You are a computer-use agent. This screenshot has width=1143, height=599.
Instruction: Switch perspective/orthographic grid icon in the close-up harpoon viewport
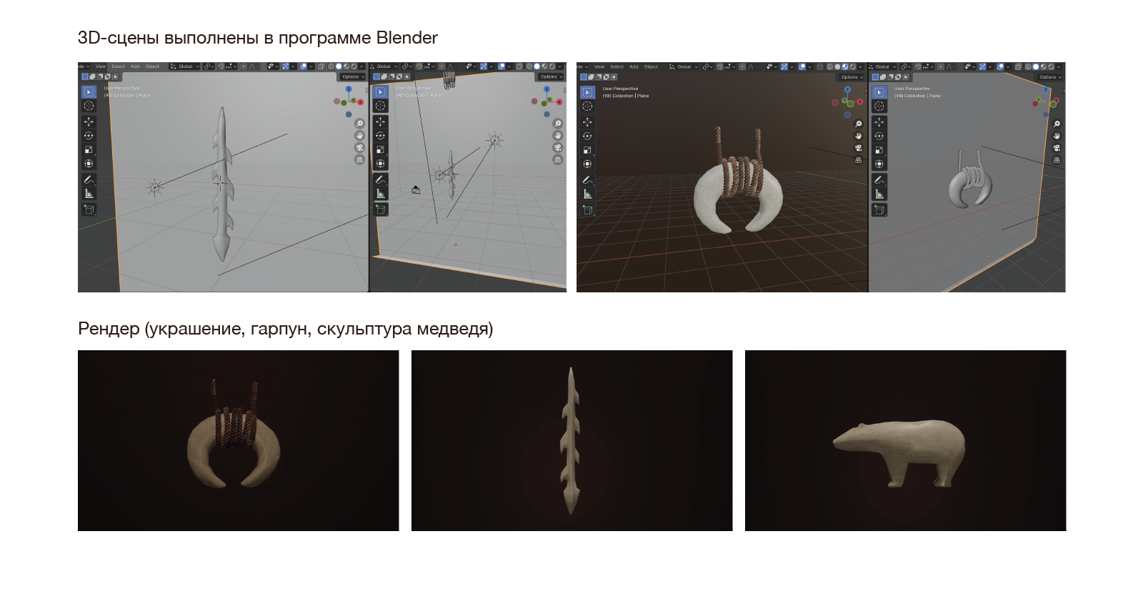pos(359,159)
